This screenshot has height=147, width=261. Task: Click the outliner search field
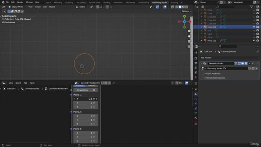coord(226,7)
